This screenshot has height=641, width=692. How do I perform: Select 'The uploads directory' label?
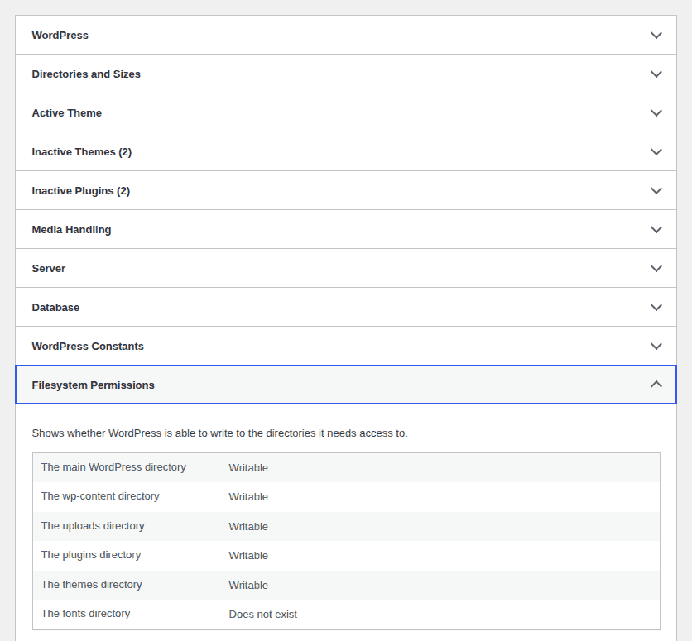[93, 526]
